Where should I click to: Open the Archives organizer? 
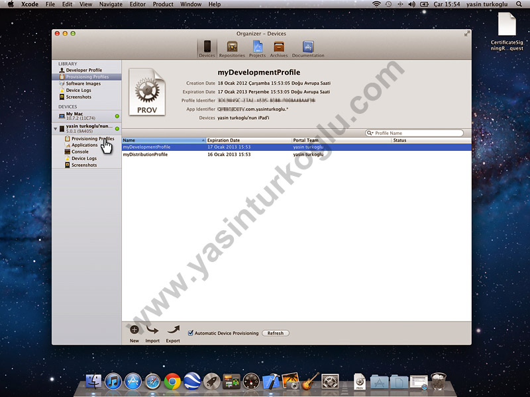tap(279, 48)
